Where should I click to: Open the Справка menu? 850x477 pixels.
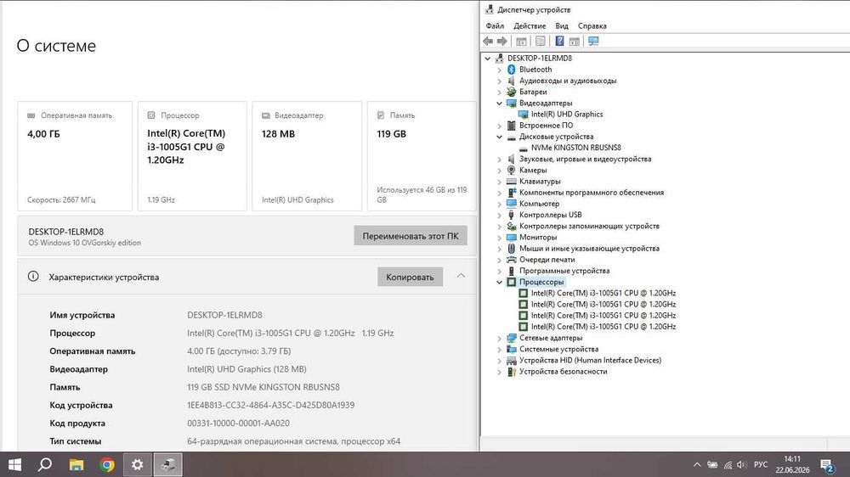pyautogui.click(x=592, y=26)
